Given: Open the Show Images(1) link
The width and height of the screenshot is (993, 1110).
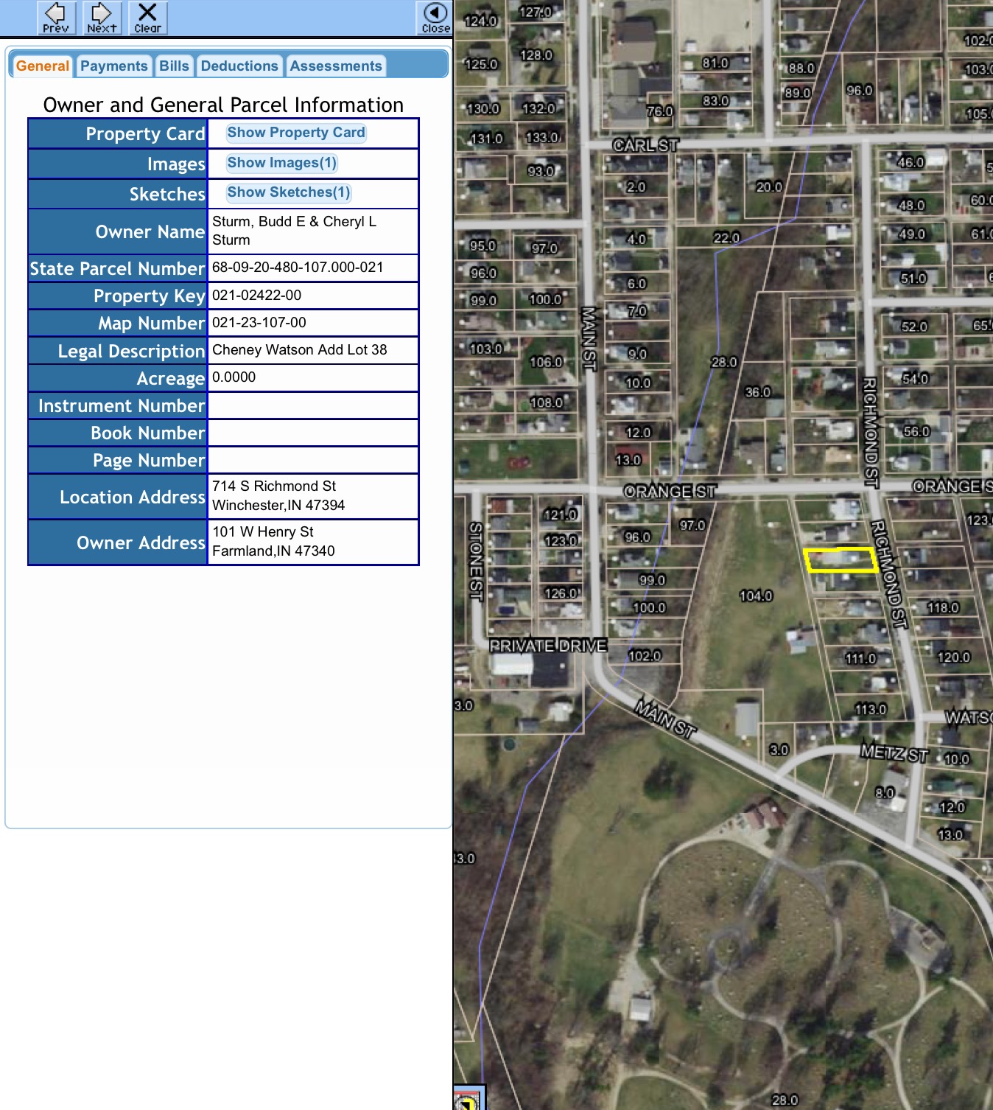Looking at the screenshot, I should coord(282,163).
